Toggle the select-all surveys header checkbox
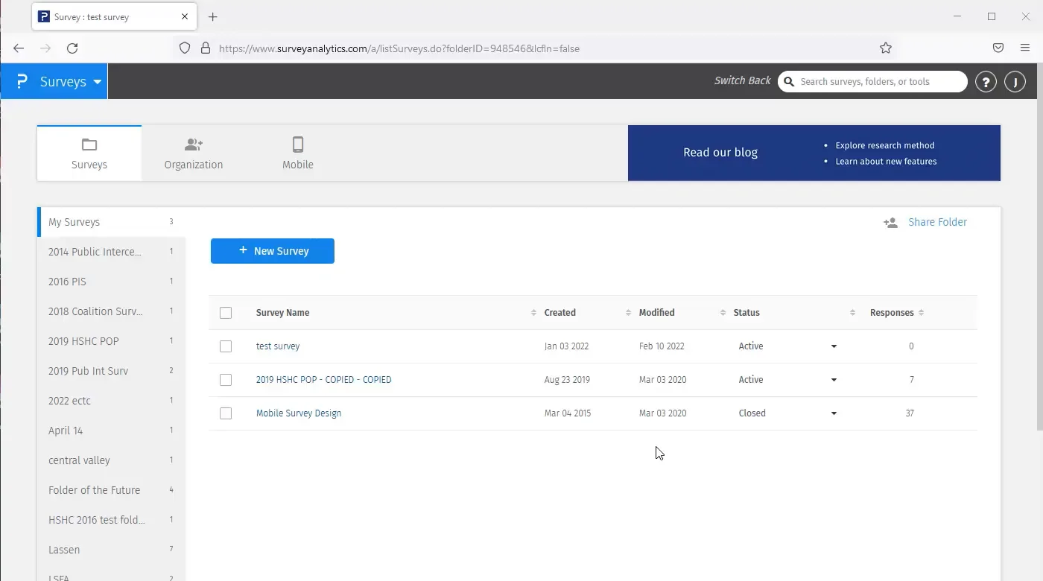Image resolution: width=1043 pixels, height=581 pixels. click(226, 313)
